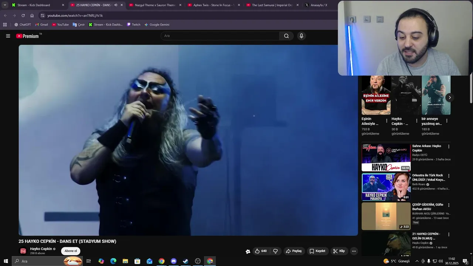Open the site information icon in address bar
The image size is (473, 266).
42,16
